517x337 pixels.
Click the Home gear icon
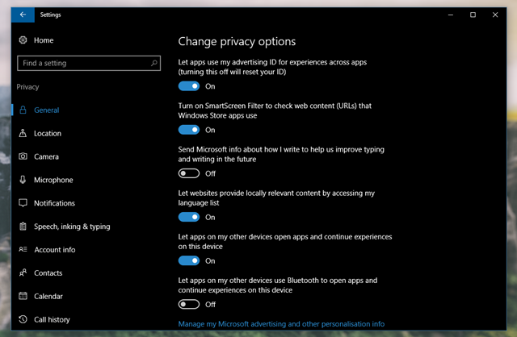click(23, 40)
